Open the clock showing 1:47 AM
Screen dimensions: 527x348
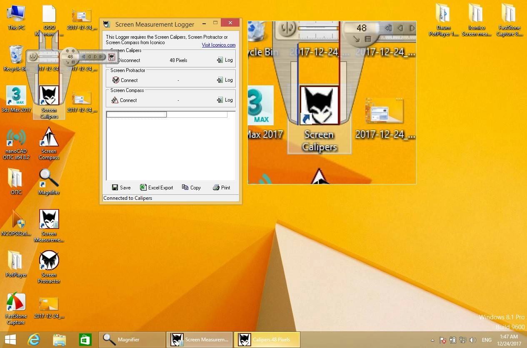509,340
